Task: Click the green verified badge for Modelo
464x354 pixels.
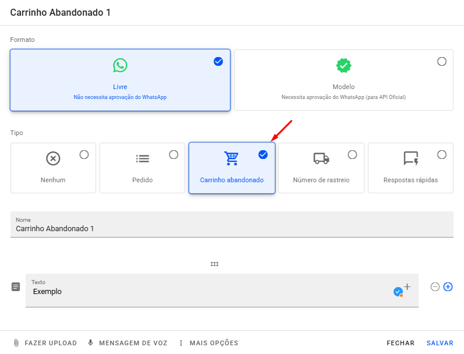Action: (343, 65)
